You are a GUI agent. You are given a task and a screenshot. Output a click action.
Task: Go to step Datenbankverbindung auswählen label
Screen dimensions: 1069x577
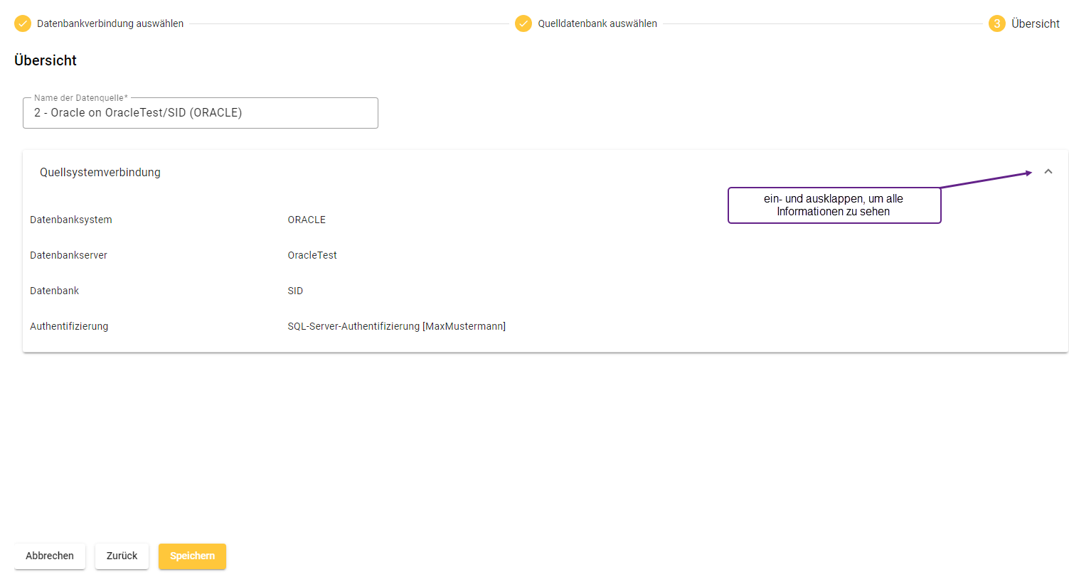click(x=110, y=23)
